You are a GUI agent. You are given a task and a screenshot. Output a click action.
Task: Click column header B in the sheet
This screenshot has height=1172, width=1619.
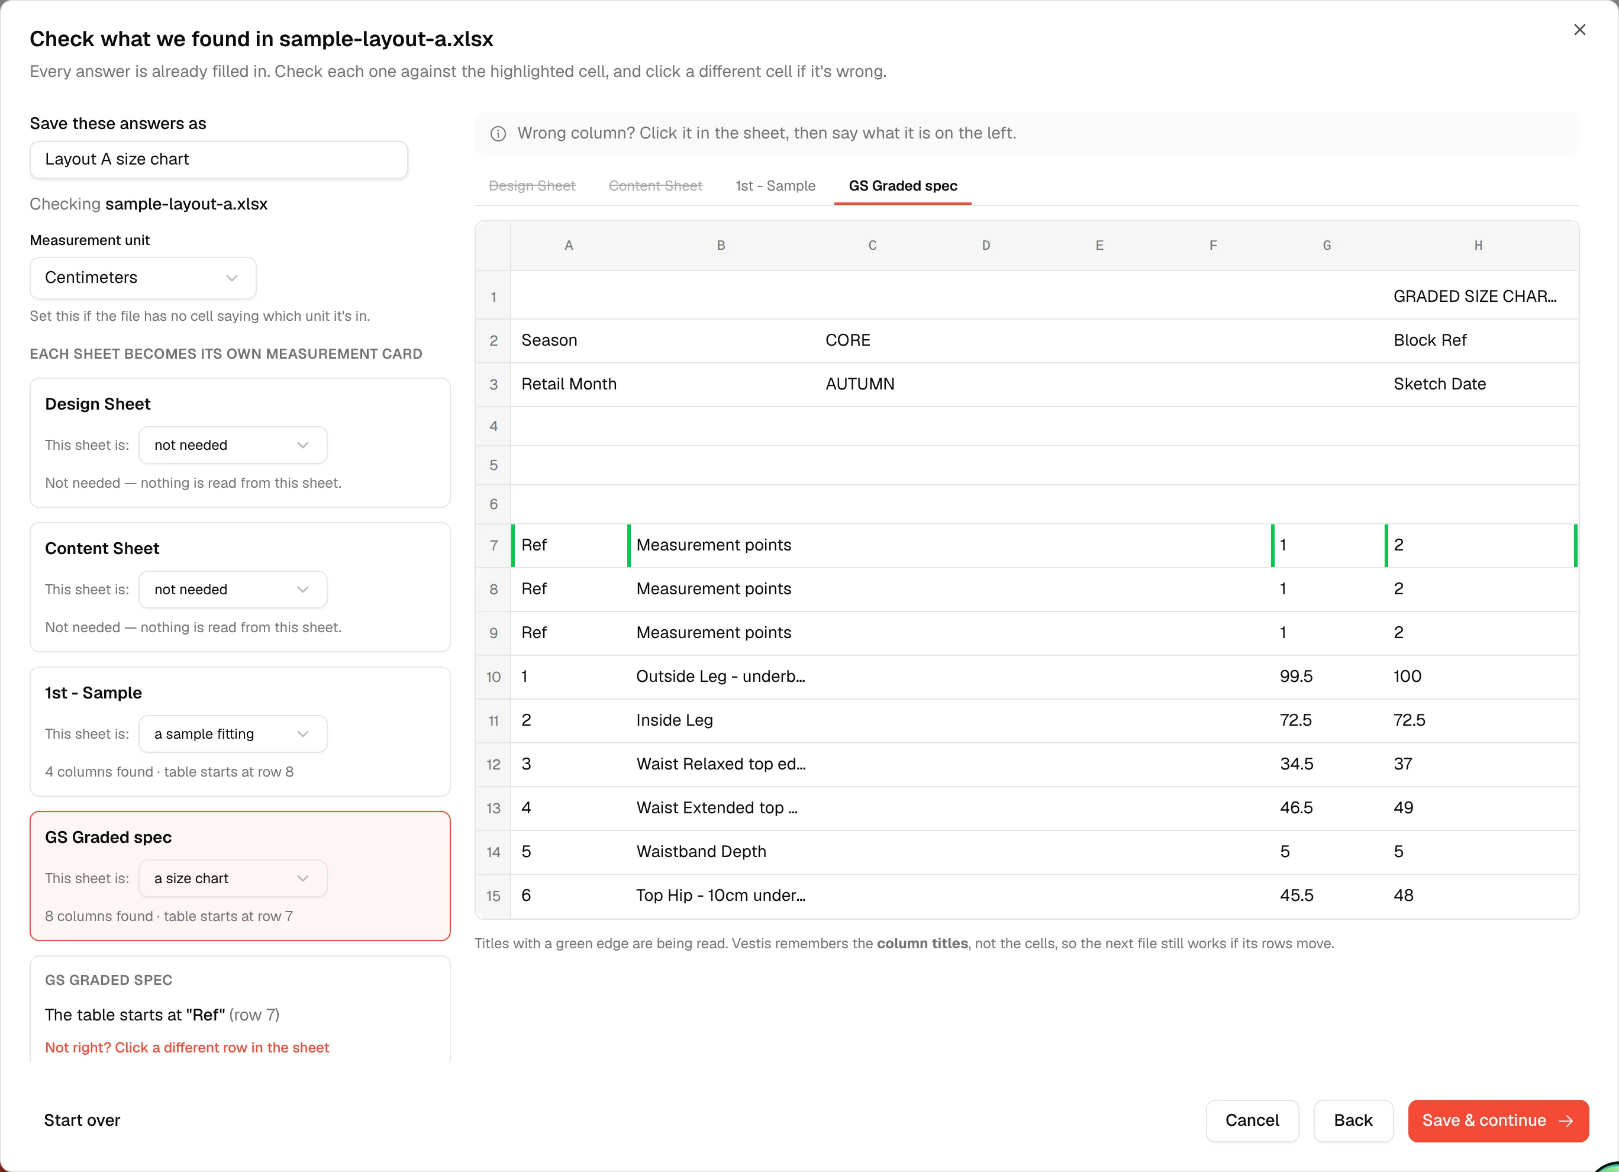pos(721,246)
